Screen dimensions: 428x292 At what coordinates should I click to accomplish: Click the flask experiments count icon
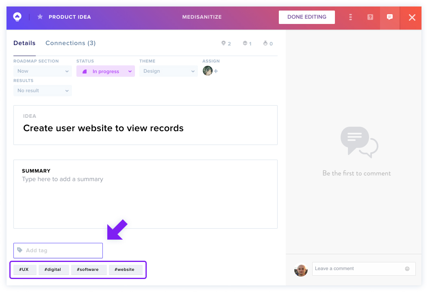(x=265, y=43)
